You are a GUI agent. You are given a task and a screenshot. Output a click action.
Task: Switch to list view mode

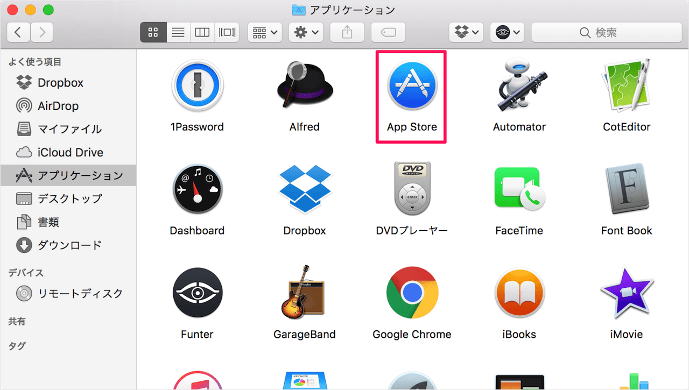[178, 32]
